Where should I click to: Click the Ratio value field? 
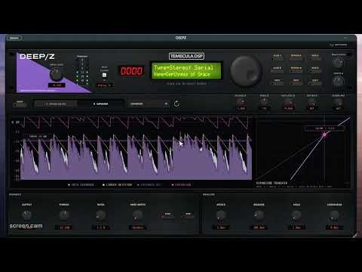(101, 227)
